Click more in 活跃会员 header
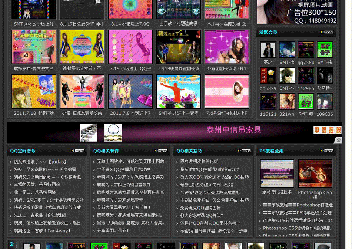This screenshot has width=352, height=249. (327, 32)
